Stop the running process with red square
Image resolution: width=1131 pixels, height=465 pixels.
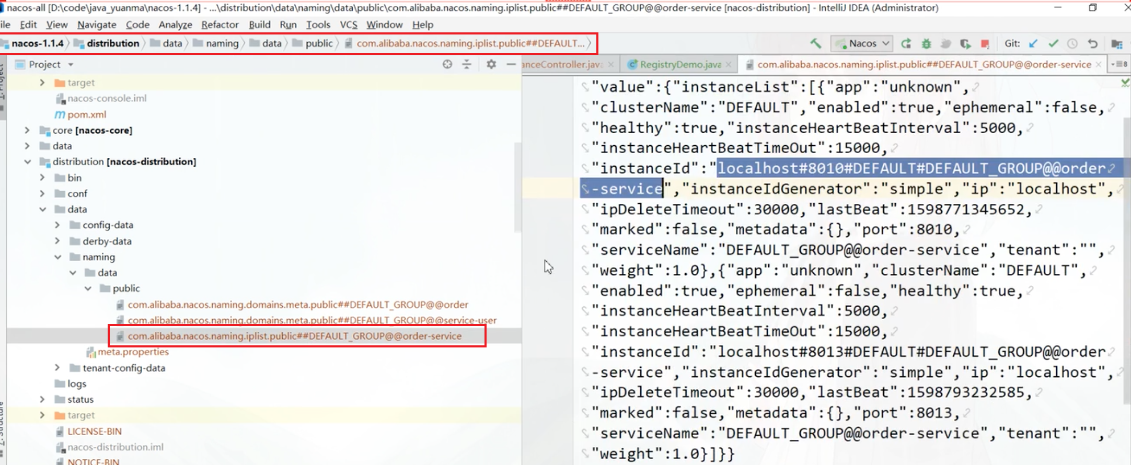[x=985, y=43]
